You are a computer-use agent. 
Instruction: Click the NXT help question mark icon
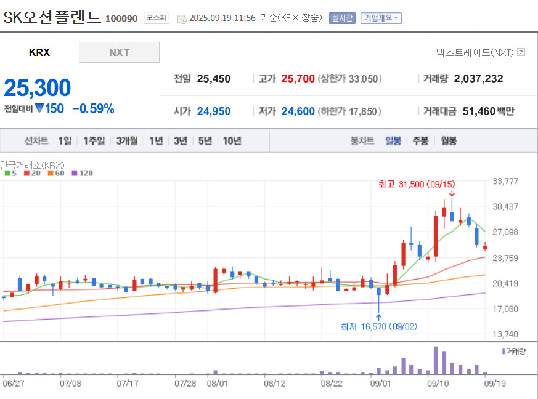pos(521,52)
